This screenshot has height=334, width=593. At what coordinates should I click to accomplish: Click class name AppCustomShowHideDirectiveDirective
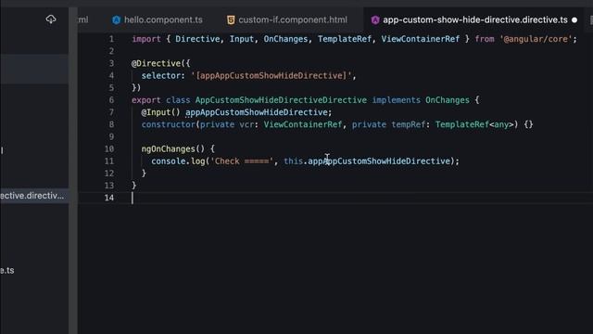coord(281,100)
